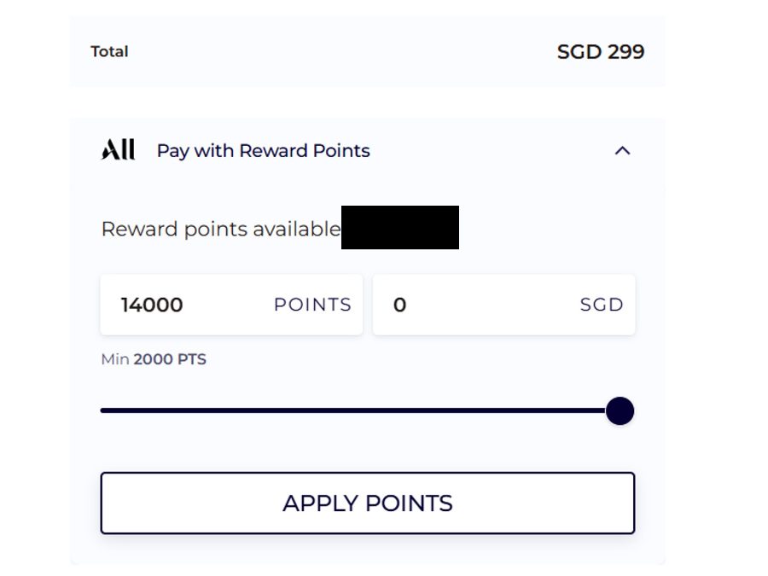Click the SGD 299 total amount
Screen dimensions: 768x576
pos(600,52)
